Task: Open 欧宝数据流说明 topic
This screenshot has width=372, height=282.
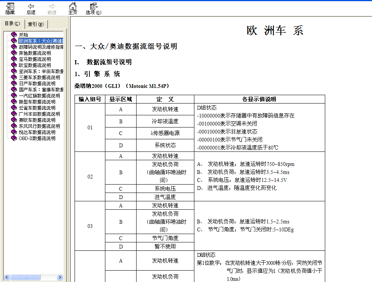Action: pyautogui.click(x=35, y=65)
